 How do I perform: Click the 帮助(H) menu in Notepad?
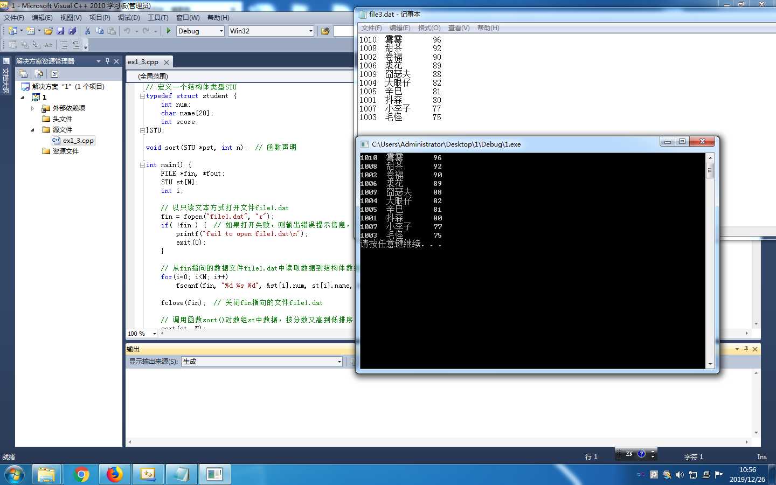click(x=488, y=28)
